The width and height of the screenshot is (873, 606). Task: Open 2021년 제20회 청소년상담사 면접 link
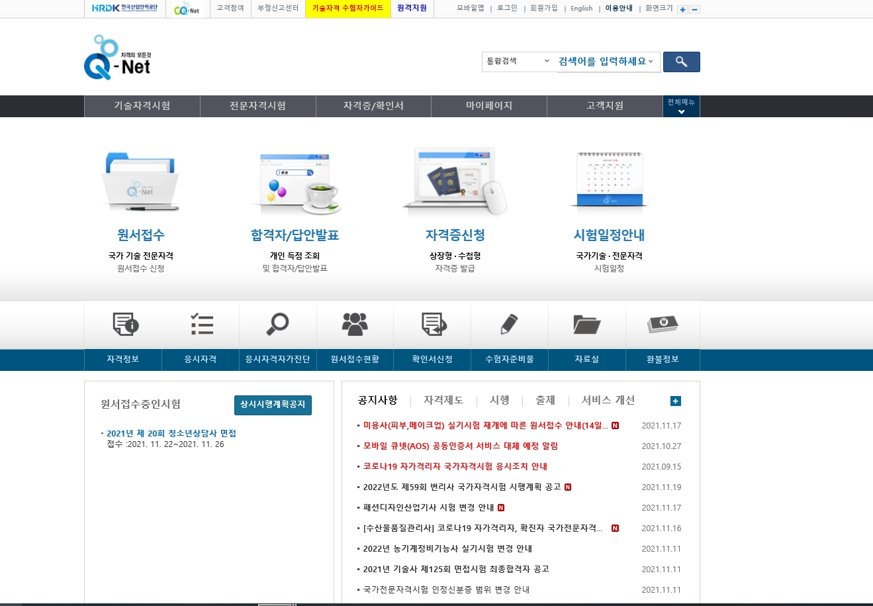tap(171, 433)
